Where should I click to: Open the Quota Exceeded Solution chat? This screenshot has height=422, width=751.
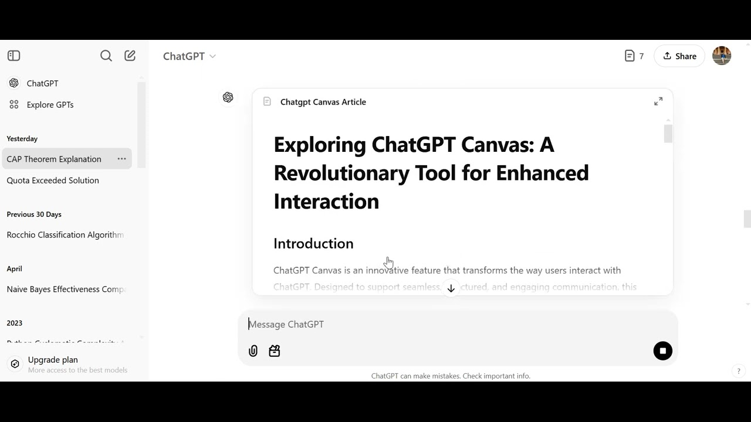pyautogui.click(x=67, y=181)
